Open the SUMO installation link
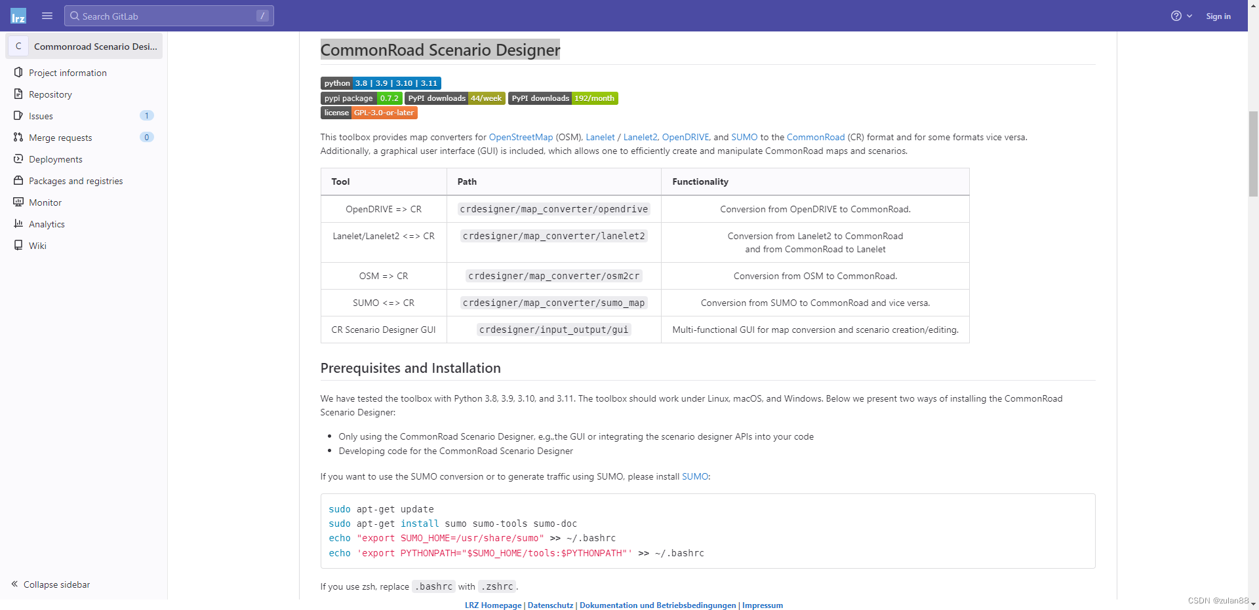1259x610 pixels. (694, 476)
